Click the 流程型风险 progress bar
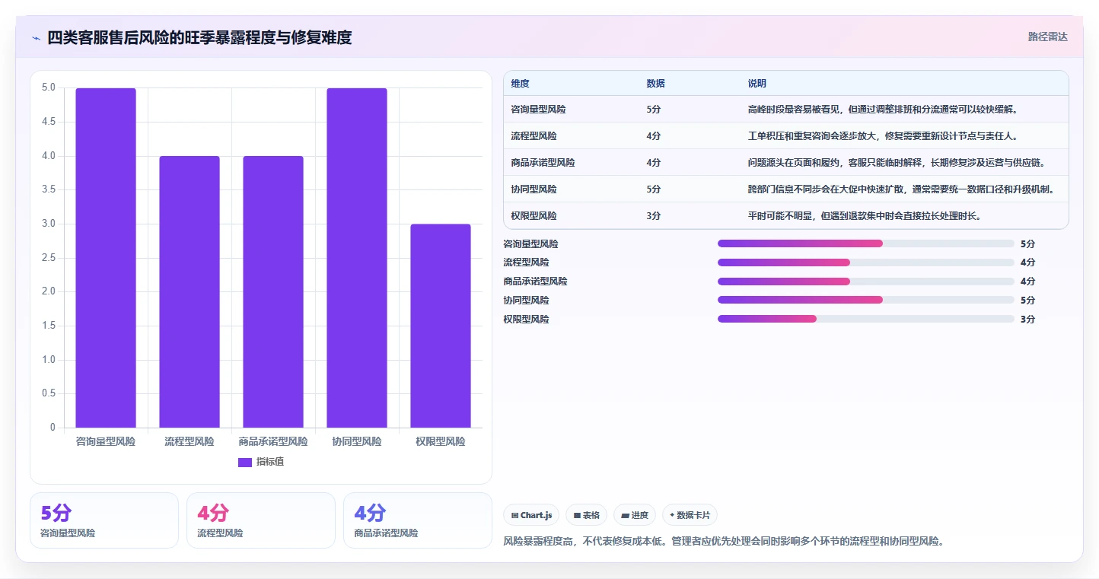1099x579 pixels. tap(866, 262)
